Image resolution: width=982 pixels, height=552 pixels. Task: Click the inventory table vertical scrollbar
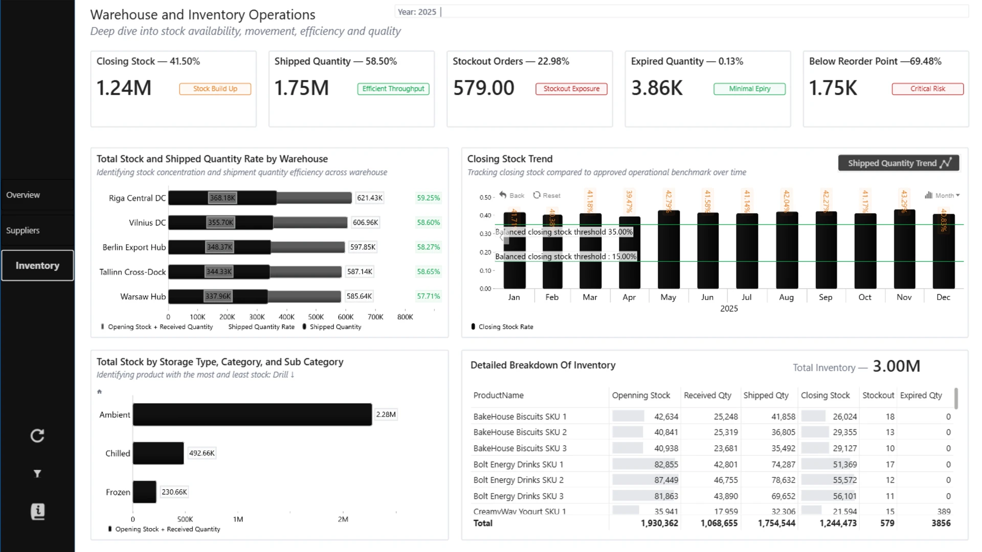[x=956, y=399]
